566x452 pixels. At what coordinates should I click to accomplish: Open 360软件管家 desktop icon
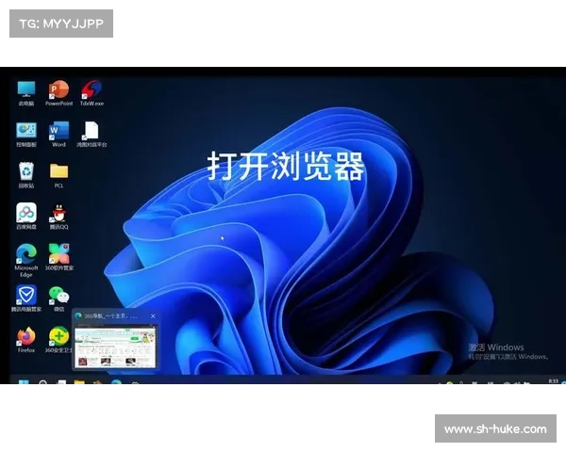coord(59,257)
